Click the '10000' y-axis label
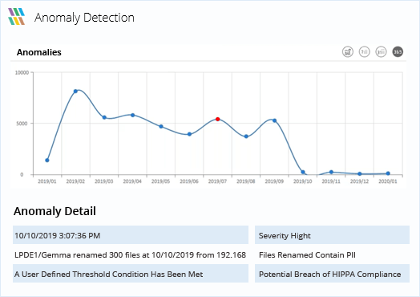The height and width of the screenshot is (297, 420). click(x=22, y=73)
